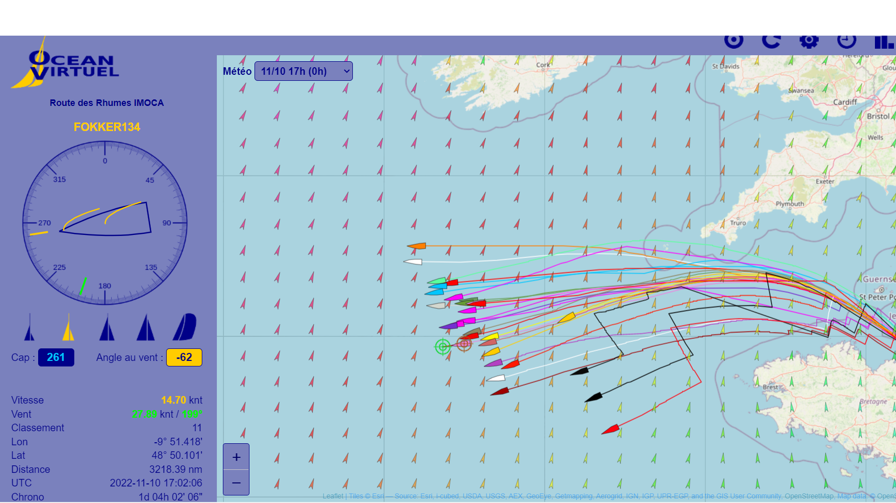Select the third sail icon, left of the widest triangular sail

(x=107, y=327)
